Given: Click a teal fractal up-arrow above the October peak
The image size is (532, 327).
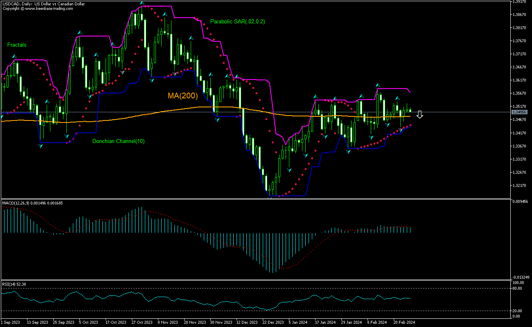Looking at the screenshot, I should (142, 2).
